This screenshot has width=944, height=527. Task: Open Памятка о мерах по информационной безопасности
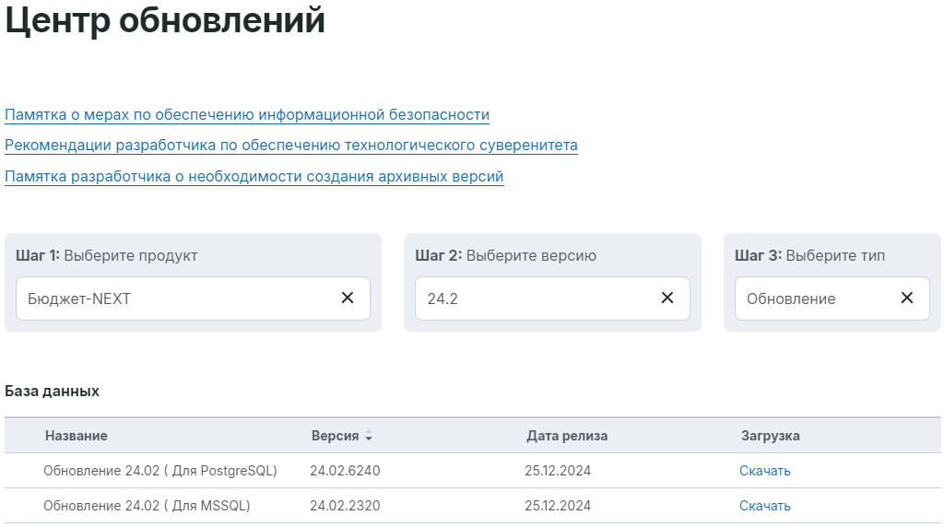(x=247, y=115)
